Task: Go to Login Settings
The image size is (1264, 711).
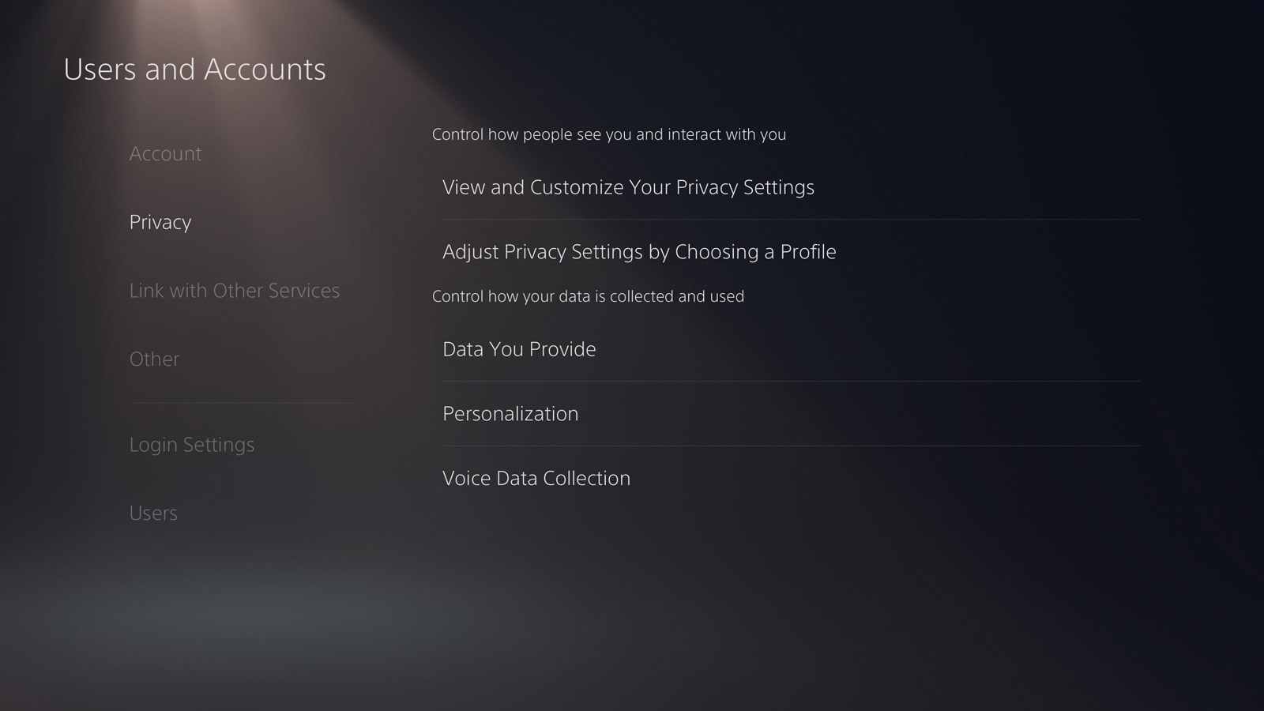Action: coord(192,445)
